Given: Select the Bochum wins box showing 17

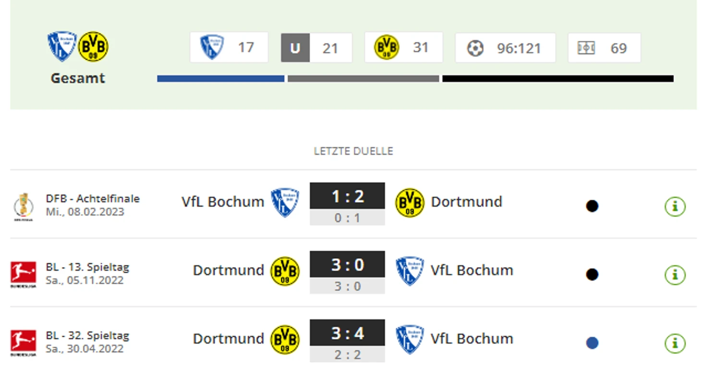Looking at the screenshot, I should point(229,47).
